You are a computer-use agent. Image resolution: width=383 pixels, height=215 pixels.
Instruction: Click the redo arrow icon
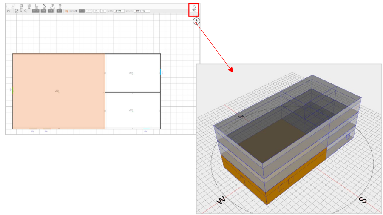click(x=14, y=6)
